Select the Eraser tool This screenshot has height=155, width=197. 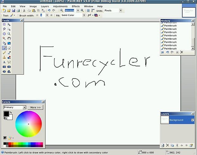tap(9, 48)
